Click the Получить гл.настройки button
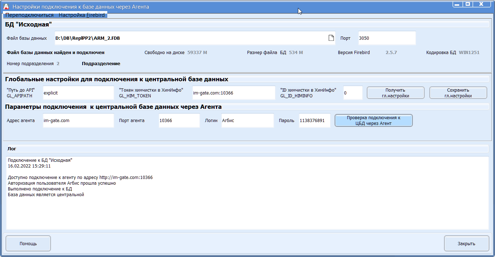The width and height of the screenshot is (495, 257). tap(396, 93)
